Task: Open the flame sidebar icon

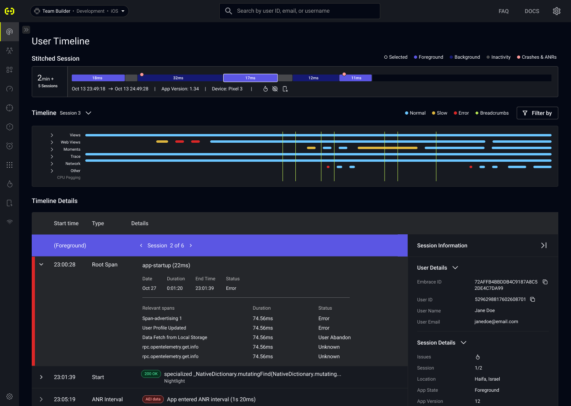Action: [x=10, y=184]
